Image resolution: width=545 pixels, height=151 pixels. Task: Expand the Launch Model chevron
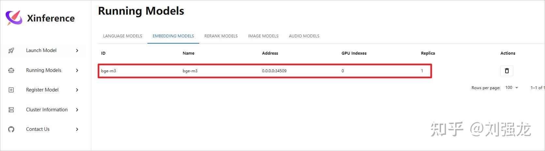click(77, 50)
